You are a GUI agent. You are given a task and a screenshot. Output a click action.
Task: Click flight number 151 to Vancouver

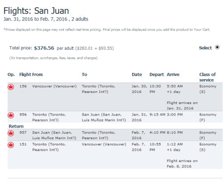[x=23, y=144]
